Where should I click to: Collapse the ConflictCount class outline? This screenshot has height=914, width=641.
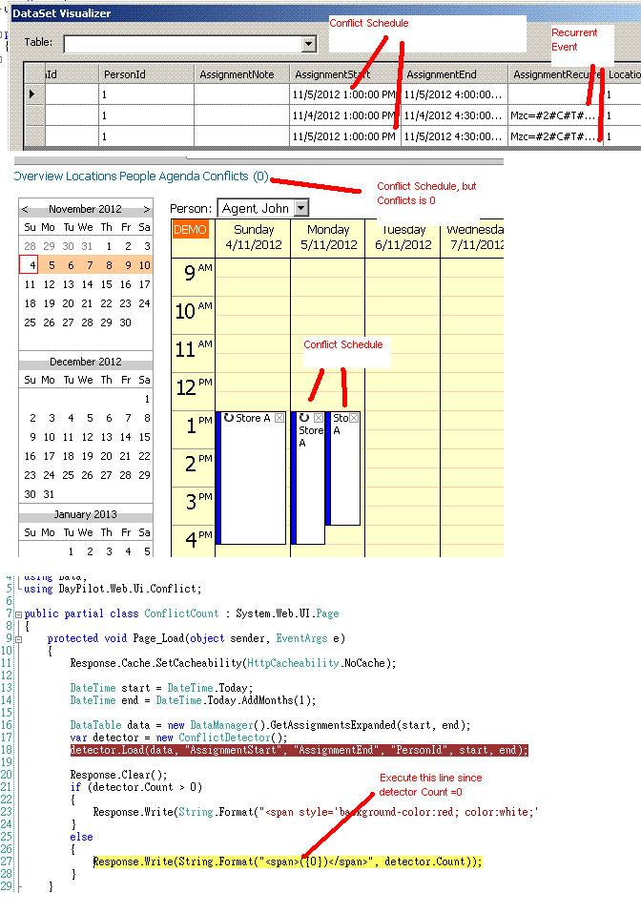(19, 614)
